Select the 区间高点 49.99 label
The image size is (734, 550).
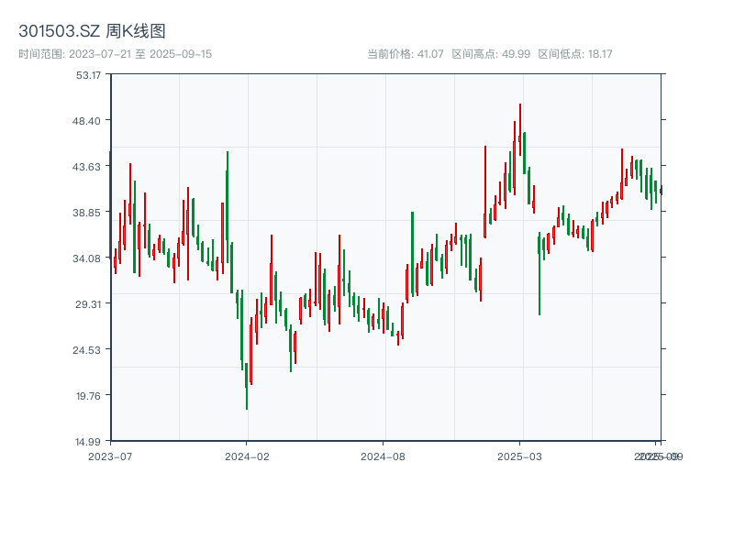(491, 54)
